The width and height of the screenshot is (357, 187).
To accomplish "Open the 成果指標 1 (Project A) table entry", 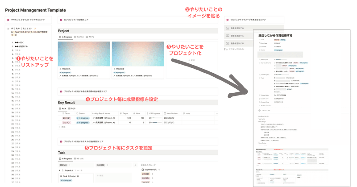I will tap(104, 118).
